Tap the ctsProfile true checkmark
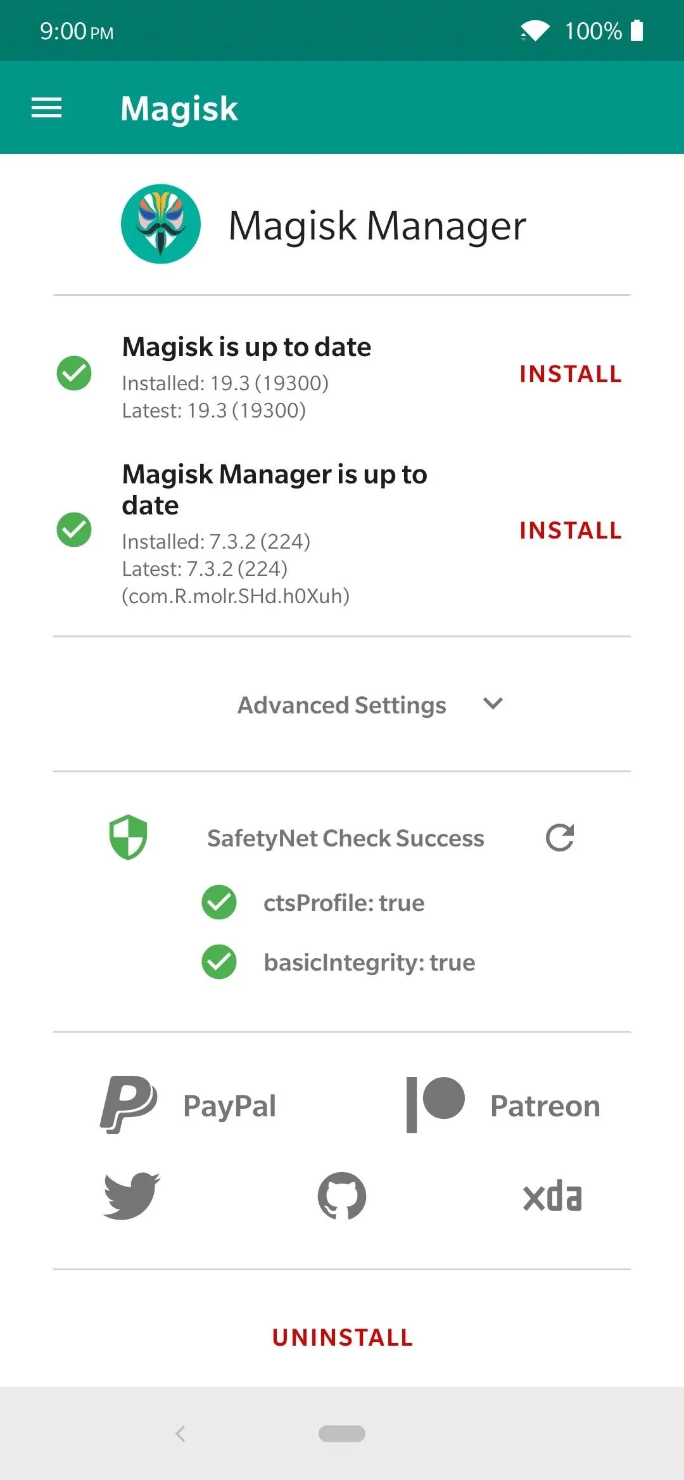This screenshot has height=1480, width=684. point(219,902)
